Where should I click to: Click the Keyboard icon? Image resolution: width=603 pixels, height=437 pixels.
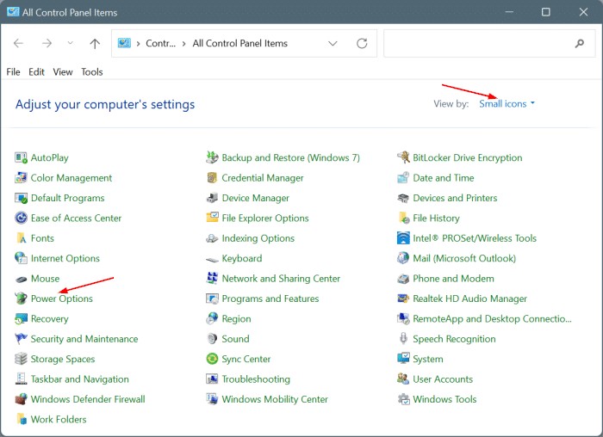click(x=212, y=260)
